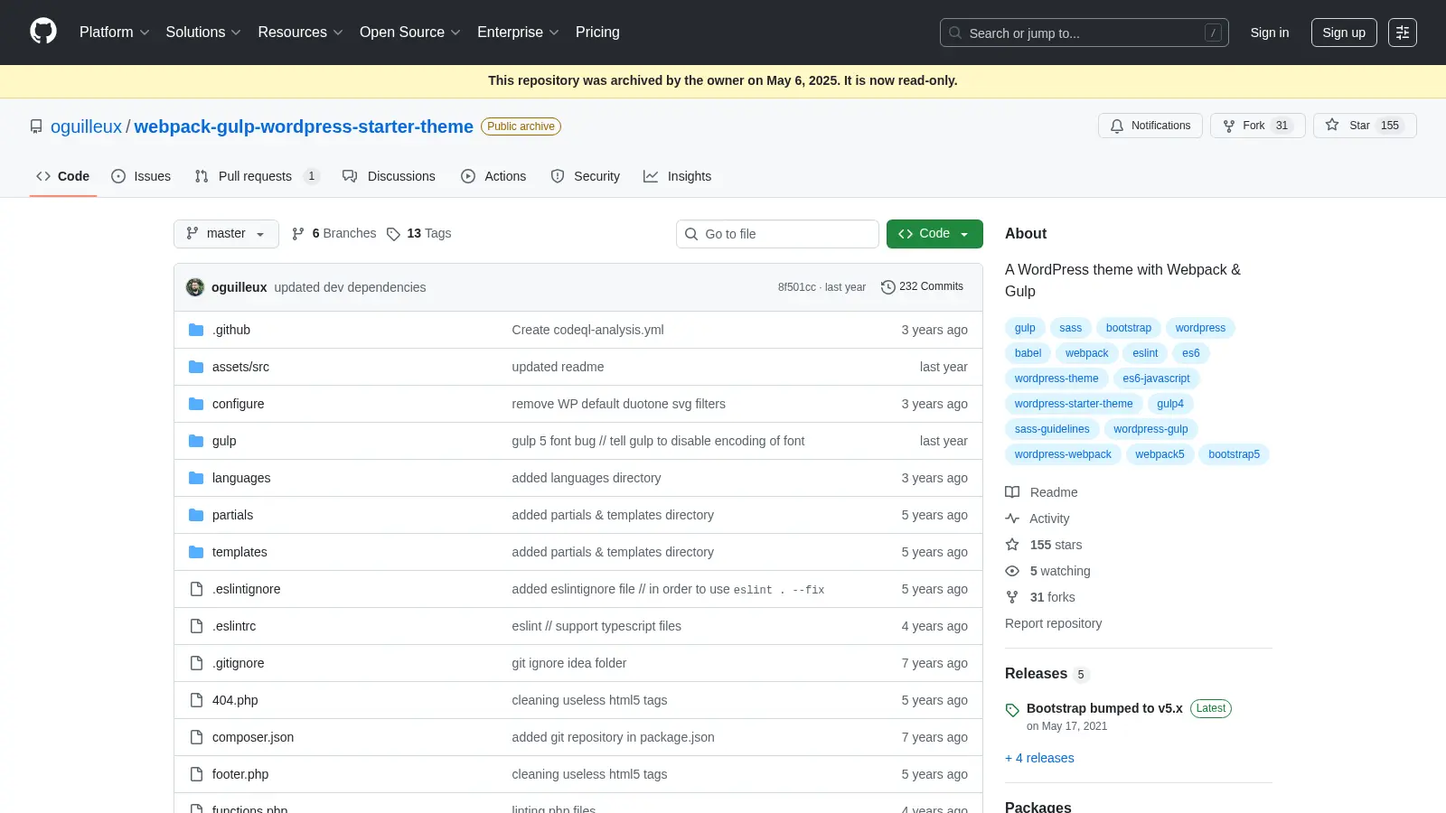
Task: Click the GitHub logo home icon
Action: click(x=43, y=32)
